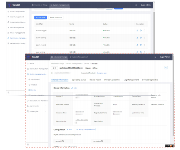Click help icon next to secureId

tap(63, 141)
